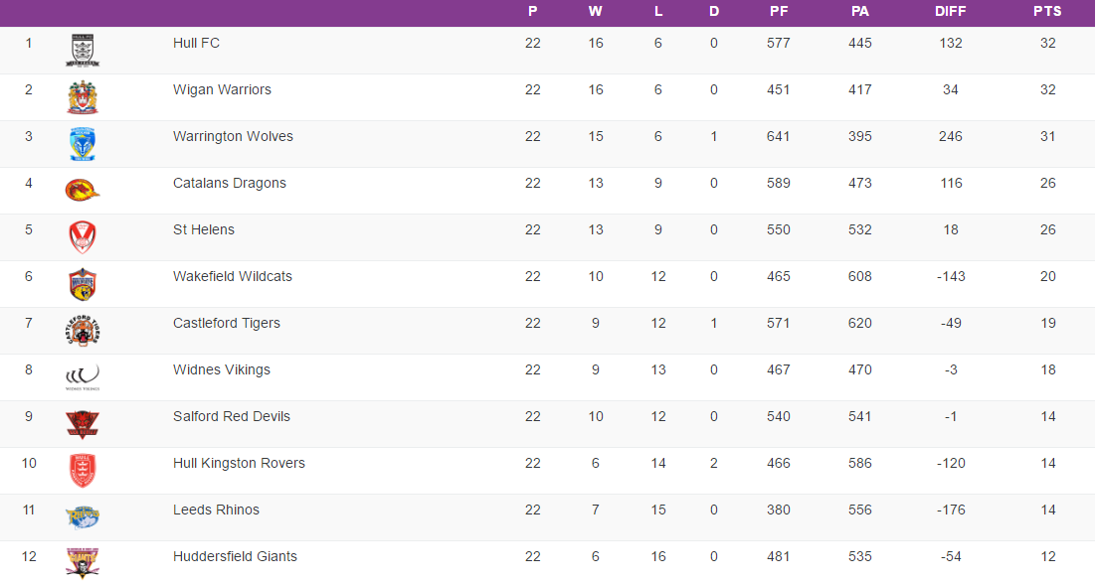
Task: Open the Hull FC team name
Action: (x=196, y=43)
